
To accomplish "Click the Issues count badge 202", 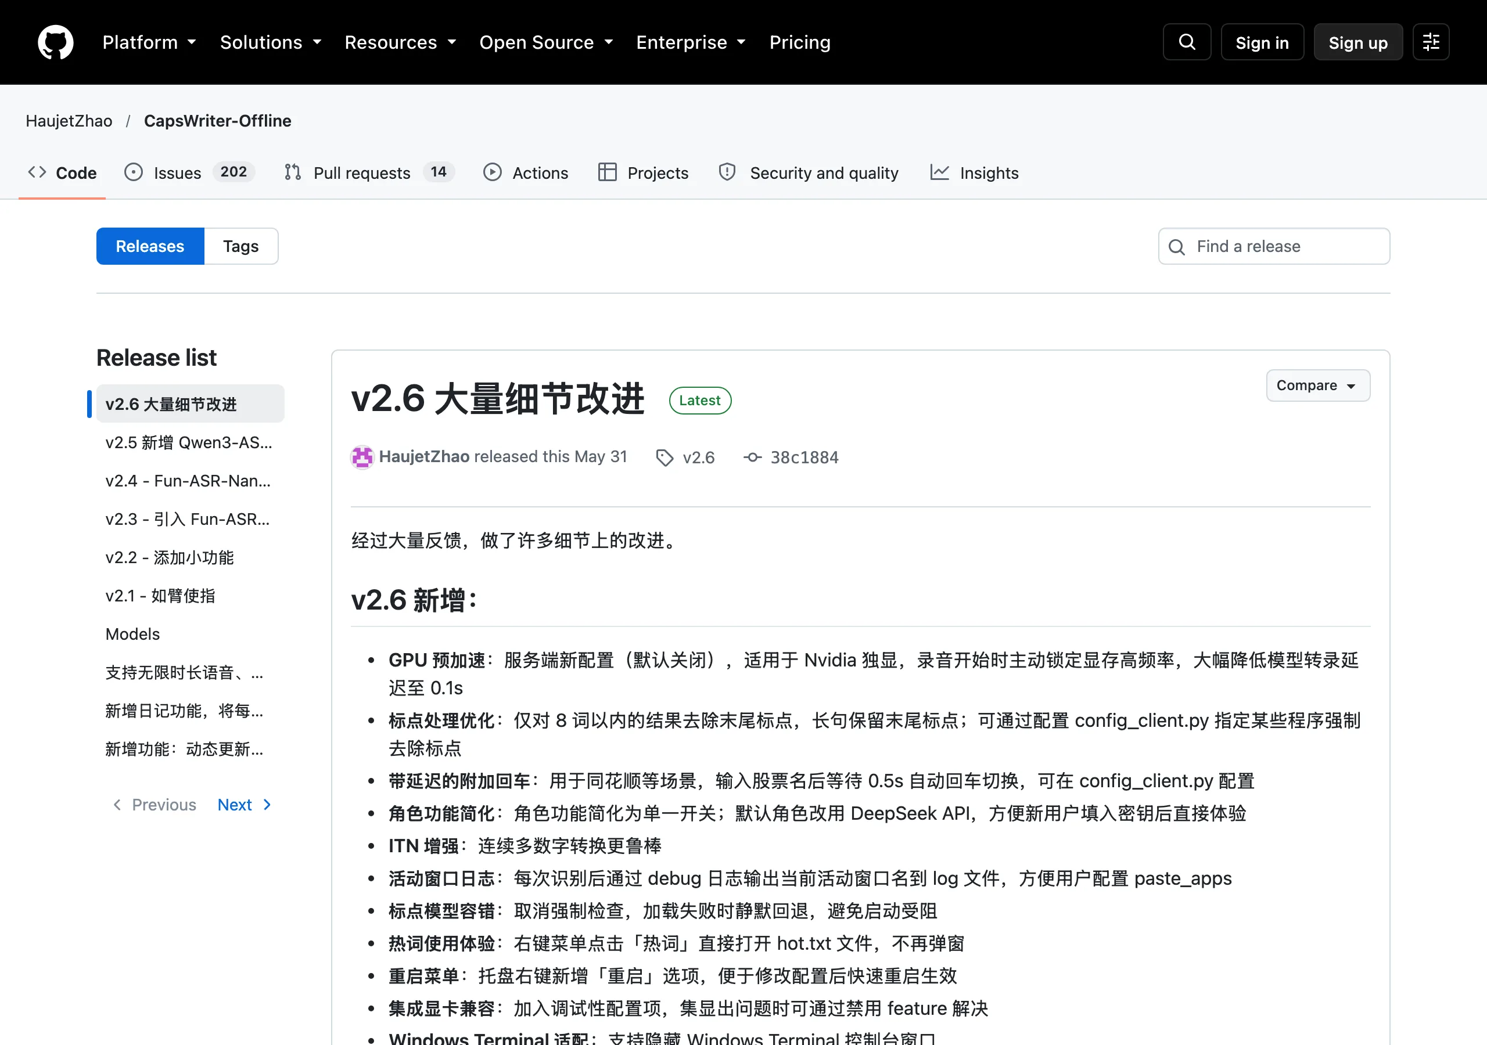I will tap(234, 172).
